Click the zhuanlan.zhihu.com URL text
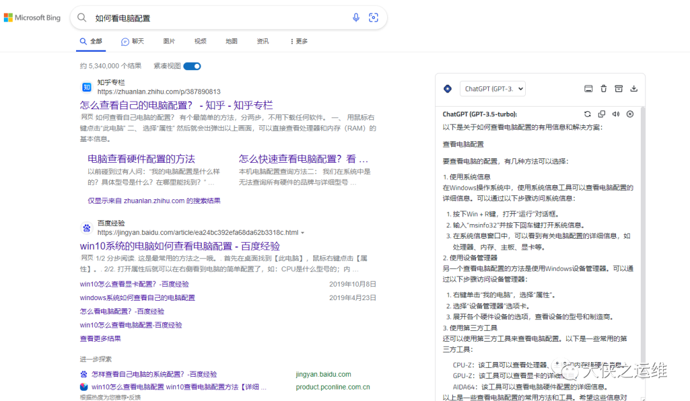Viewport: 690px width, 401px height. point(159,91)
